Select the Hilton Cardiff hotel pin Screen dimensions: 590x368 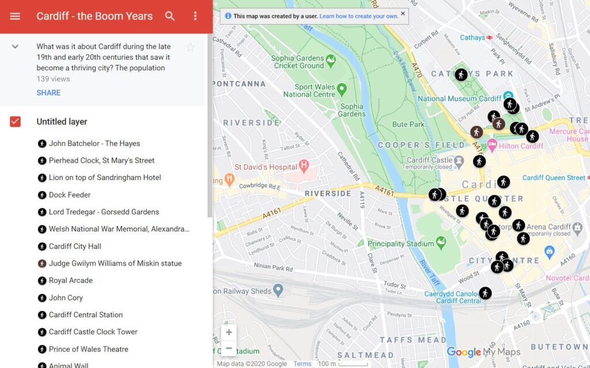coord(493,144)
